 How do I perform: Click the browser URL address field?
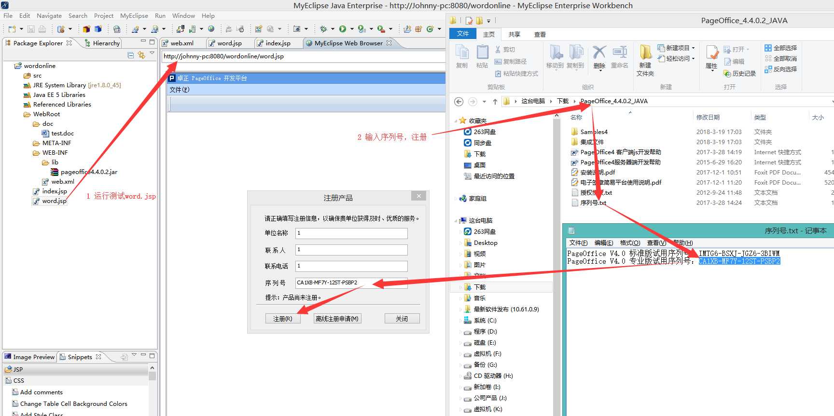point(304,56)
